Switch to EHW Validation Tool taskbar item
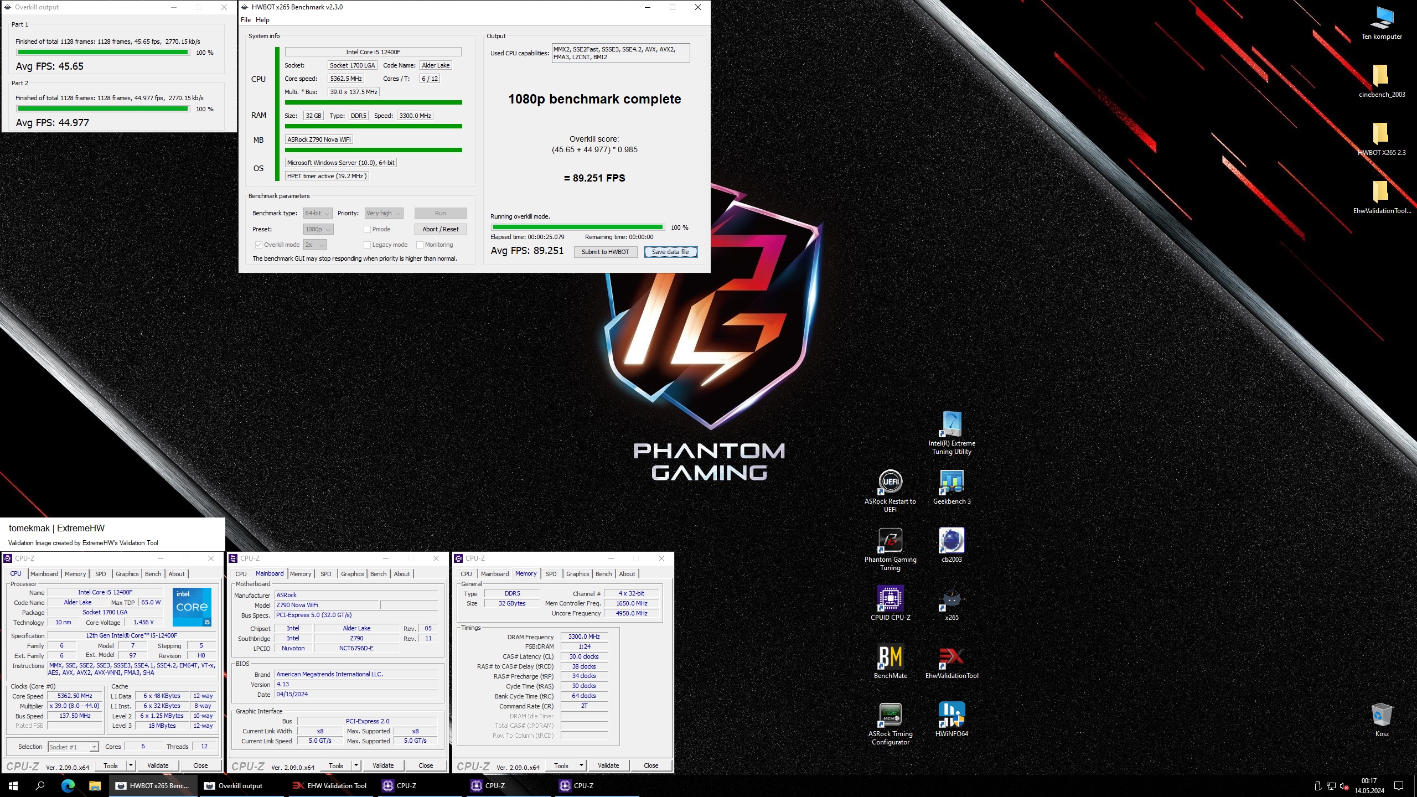Screen dimensions: 1417x797 [x=330, y=785]
